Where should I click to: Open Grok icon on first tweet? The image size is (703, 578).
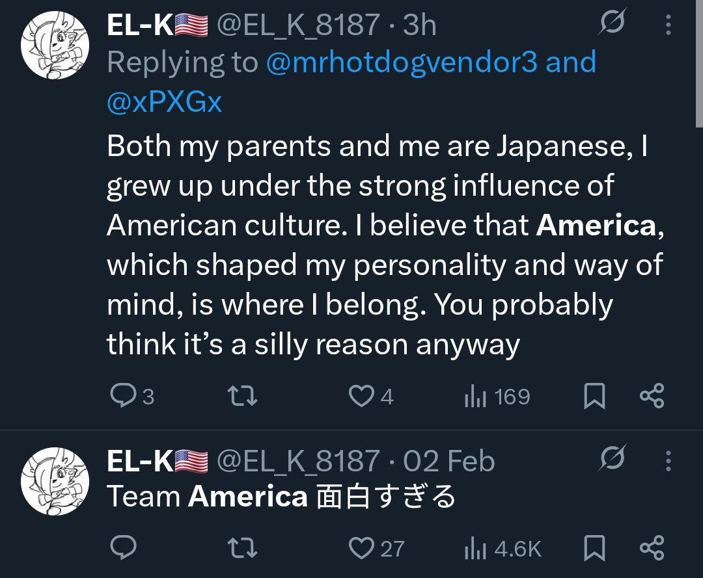tap(613, 24)
